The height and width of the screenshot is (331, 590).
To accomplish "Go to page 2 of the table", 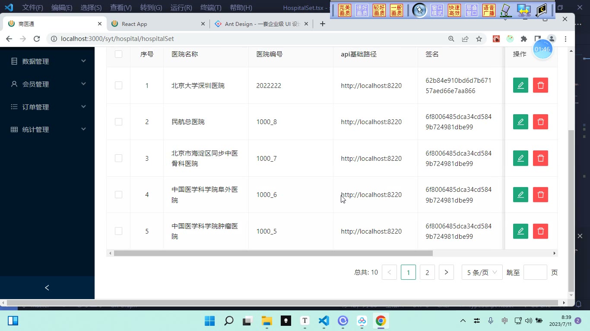I will [x=427, y=272].
